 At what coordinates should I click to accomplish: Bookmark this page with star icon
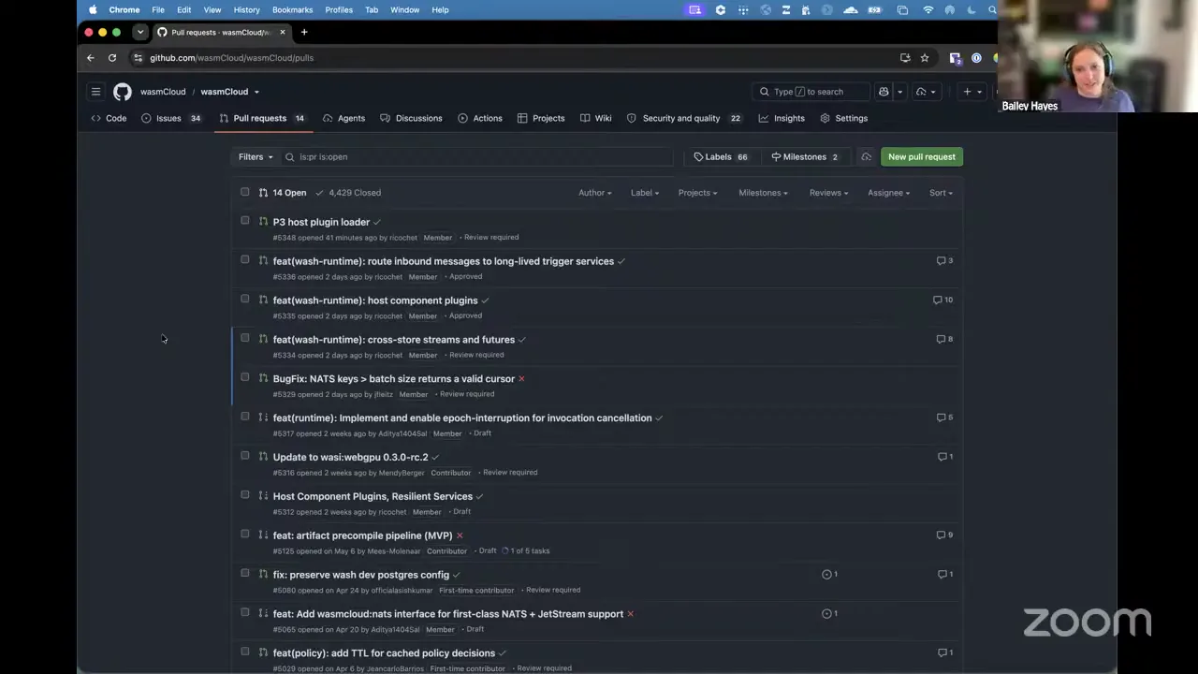click(x=925, y=58)
